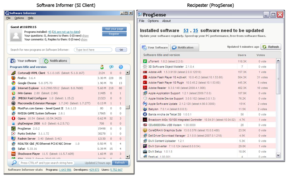The height and width of the screenshot is (176, 289).
Task: Open the File menu in Software Informer
Action: coord(9,18)
